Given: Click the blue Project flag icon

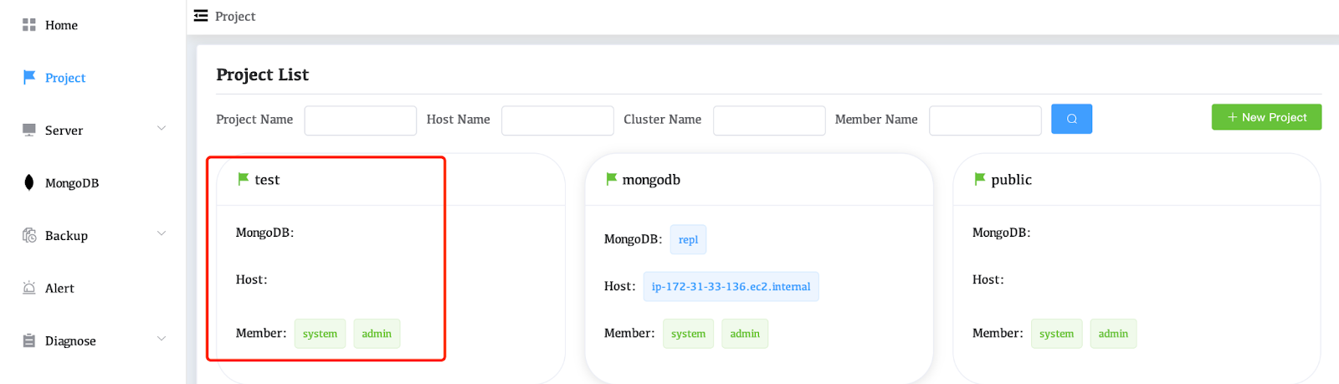Looking at the screenshot, I should pyautogui.click(x=29, y=77).
